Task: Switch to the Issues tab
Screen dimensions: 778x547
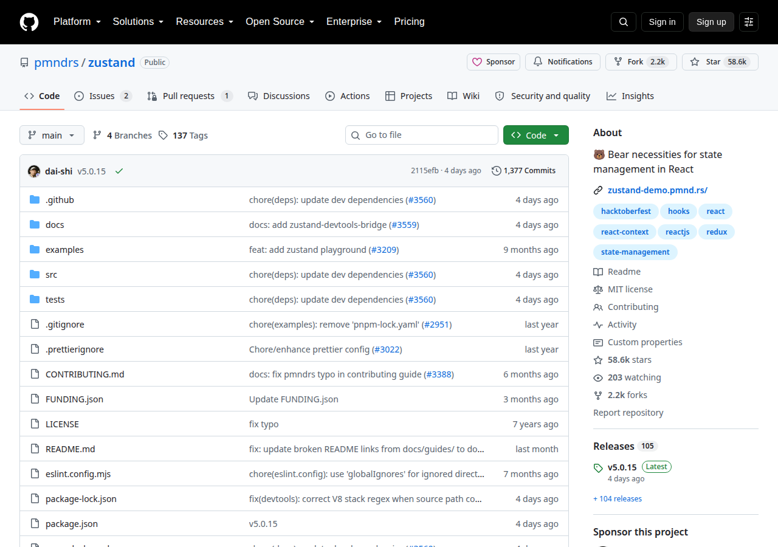Action: [x=103, y=96]
